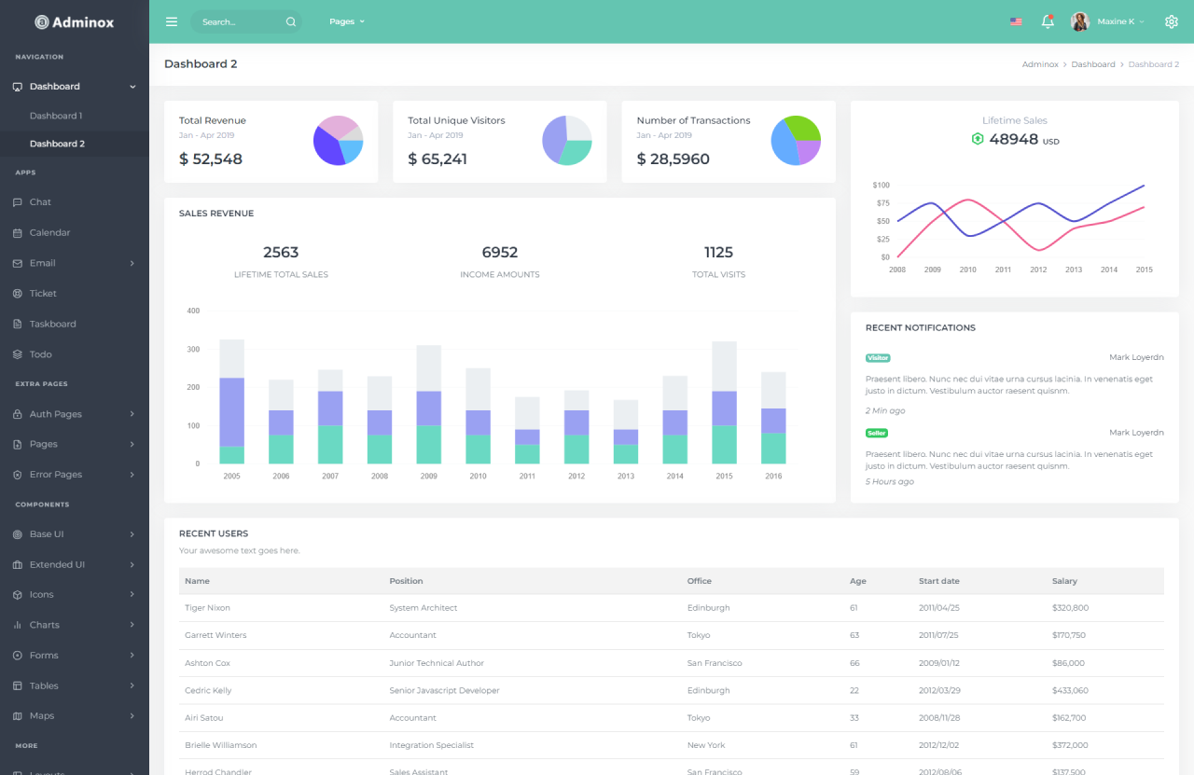This screenshot has width=1194, height=775.
Task: Click the Error Pages shield icon
Action: click(x=18, y=475)
